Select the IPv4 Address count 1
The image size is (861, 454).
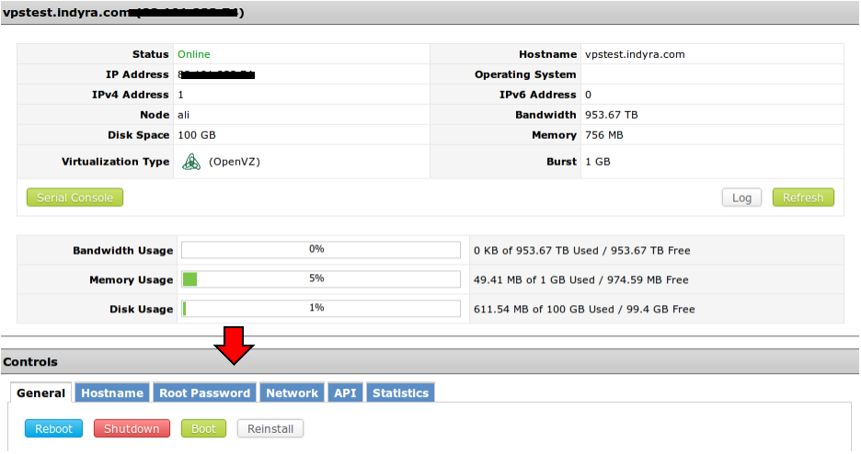click(x=180, y=95)
